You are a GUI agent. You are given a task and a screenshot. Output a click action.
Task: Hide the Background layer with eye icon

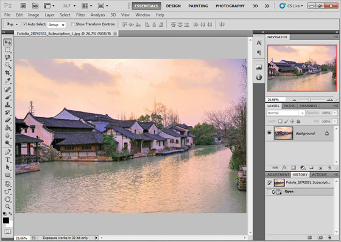269,133
